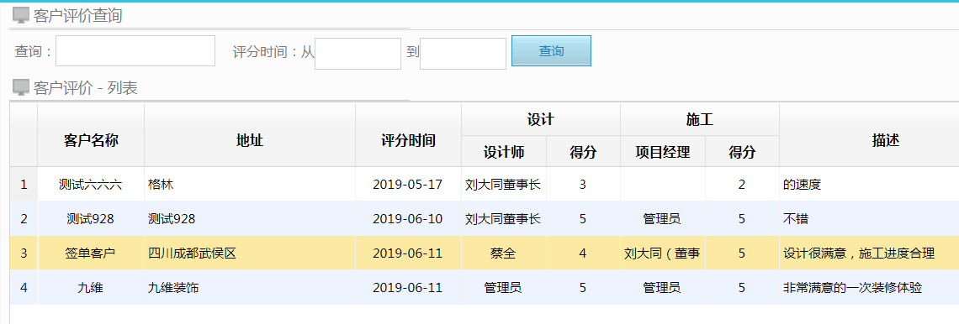Click date 2019-06-10
Image resolution: width=959 pixels, height=324 pixels.
[407, 218]
